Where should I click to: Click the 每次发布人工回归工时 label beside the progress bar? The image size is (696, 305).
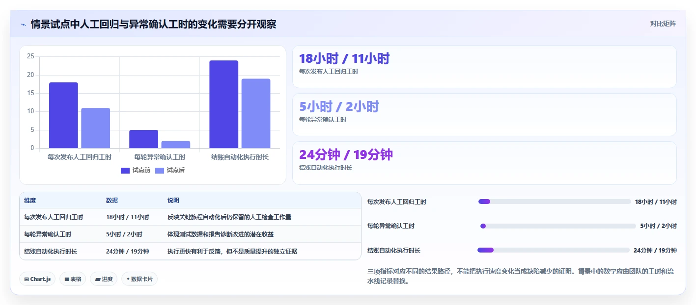(x=397, y=202)
